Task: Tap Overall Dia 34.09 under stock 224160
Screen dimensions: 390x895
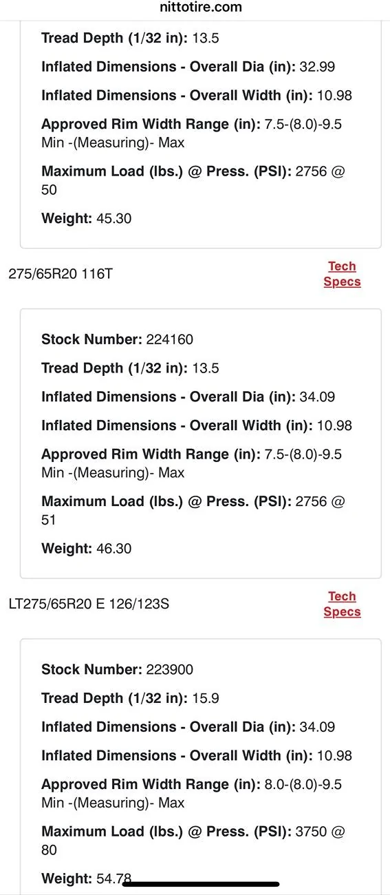Action: coord(189,397)
